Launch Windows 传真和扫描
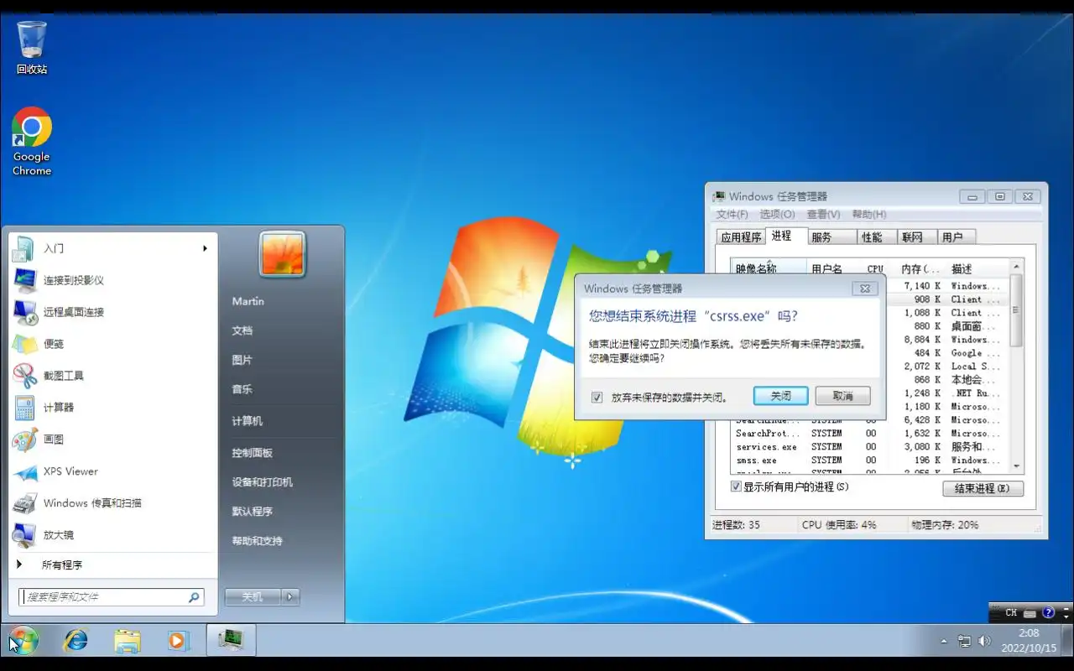The image size is (1074, 671). (112, 503)
